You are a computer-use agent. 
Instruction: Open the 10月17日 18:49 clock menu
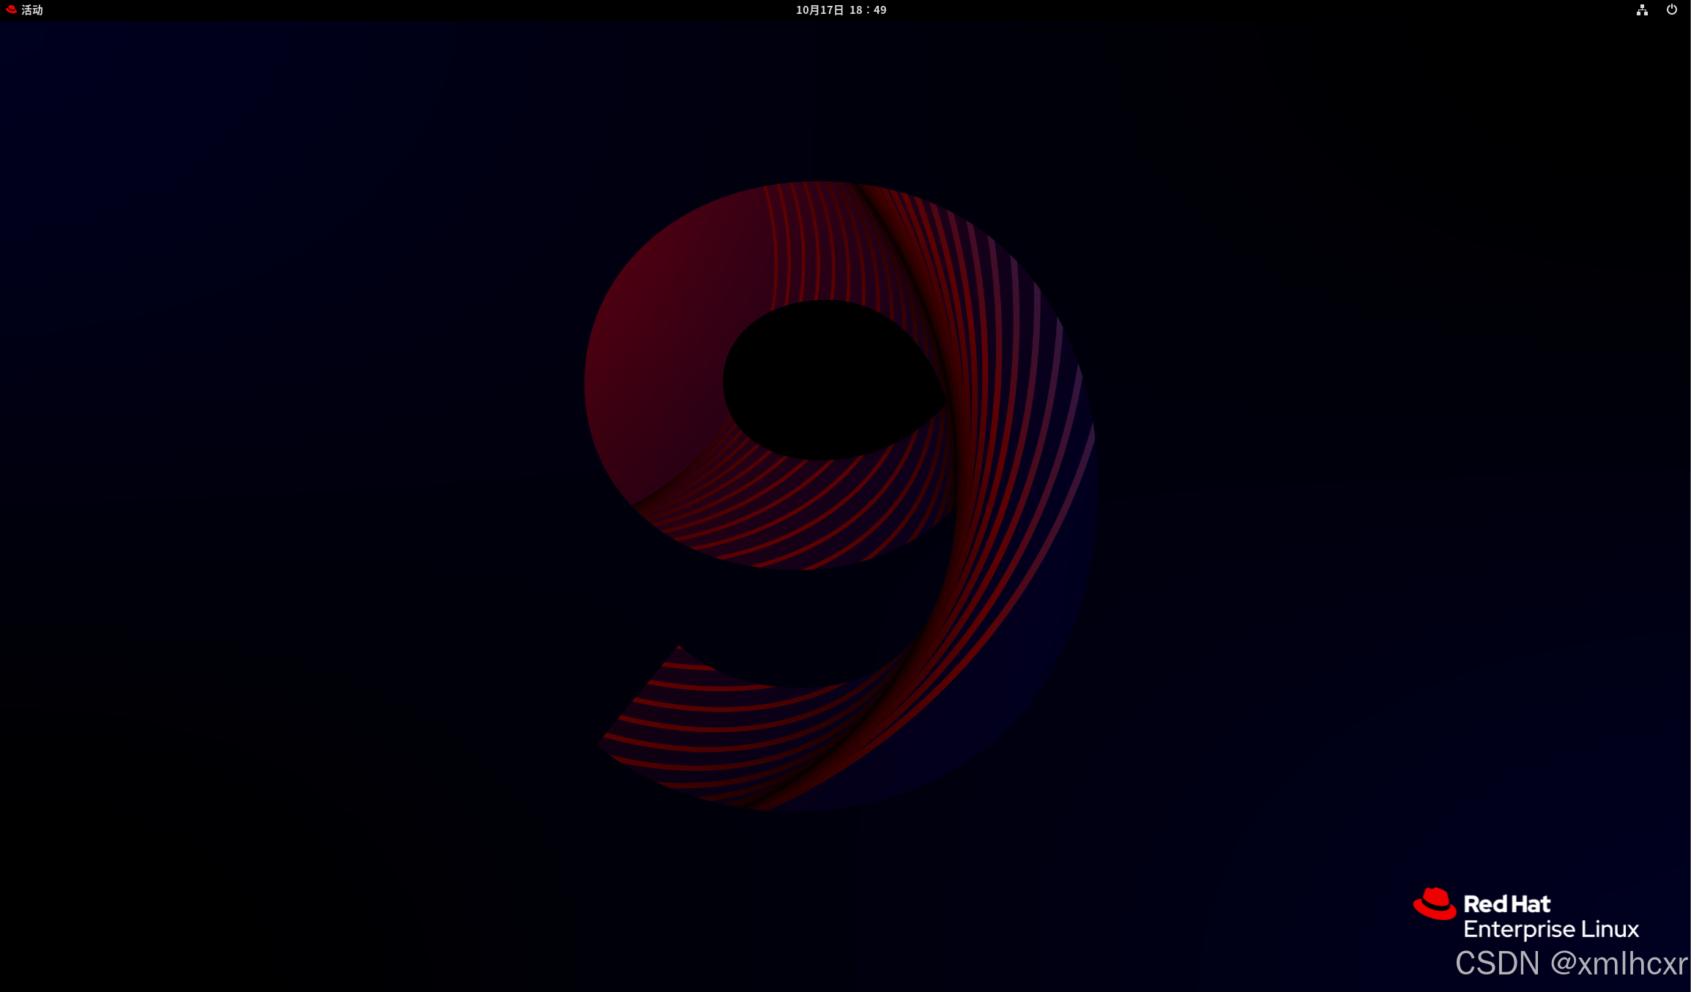tap(841, 10)
